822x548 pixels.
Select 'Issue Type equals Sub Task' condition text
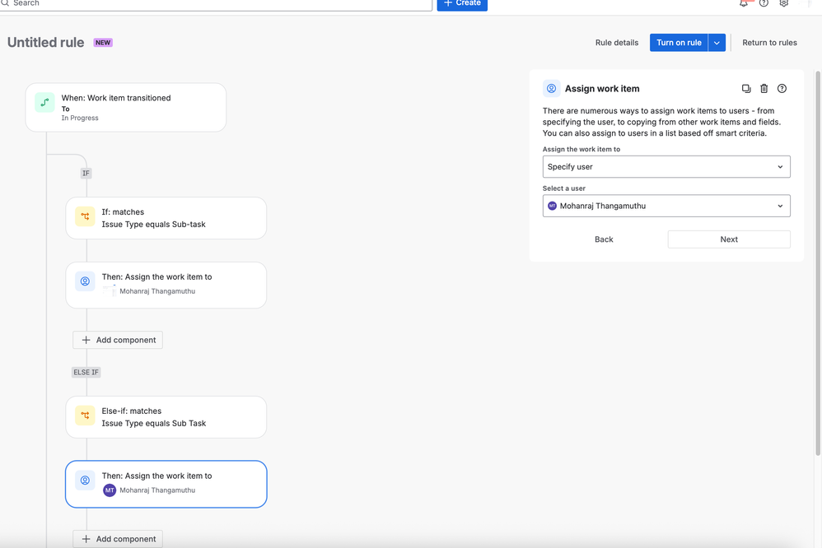click(153, 423)
